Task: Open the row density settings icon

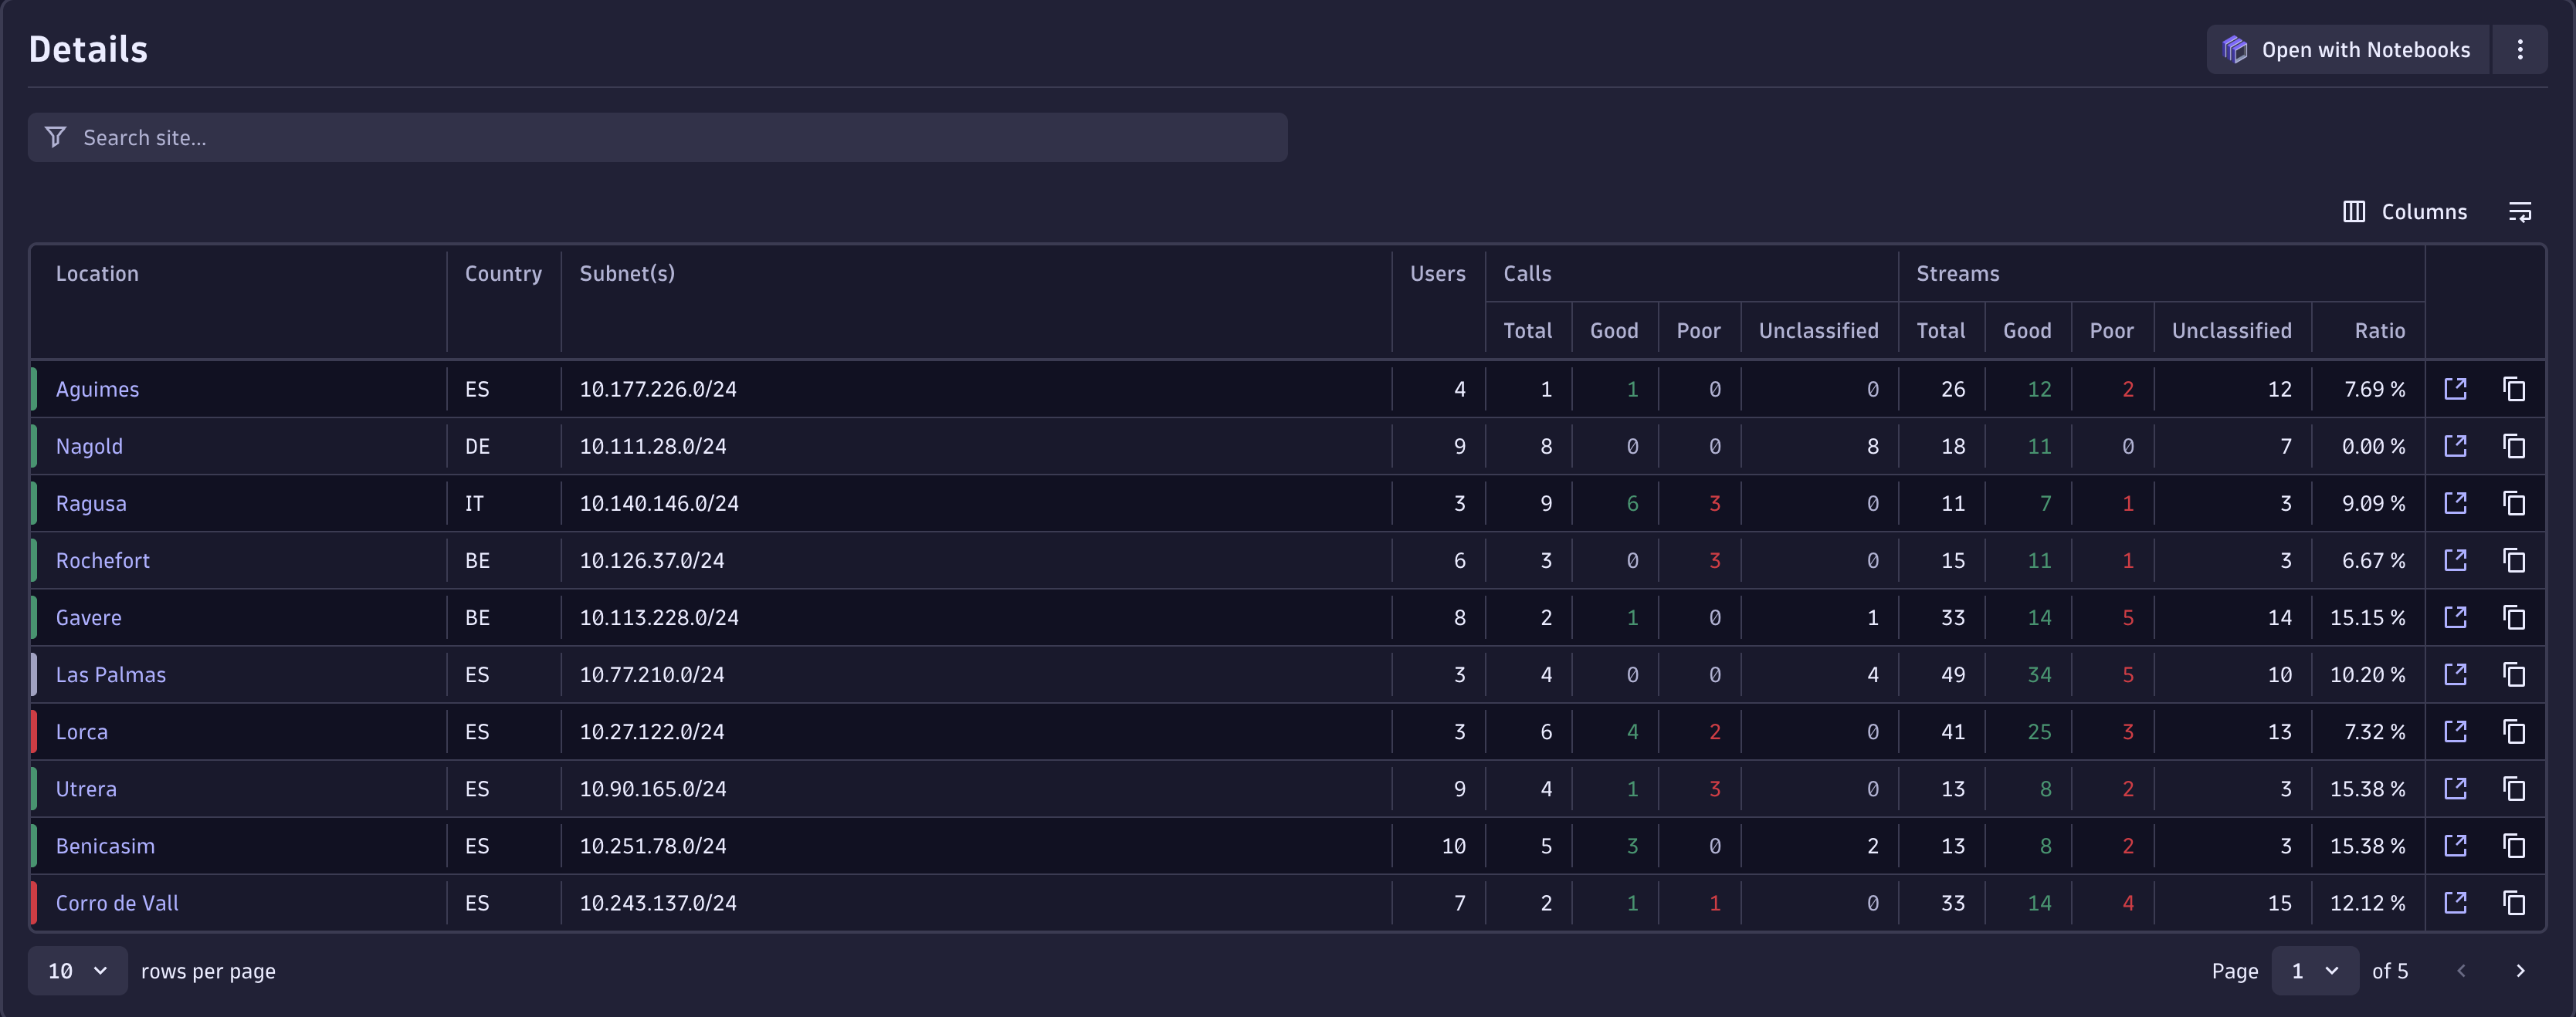Action: [2520, 211]
